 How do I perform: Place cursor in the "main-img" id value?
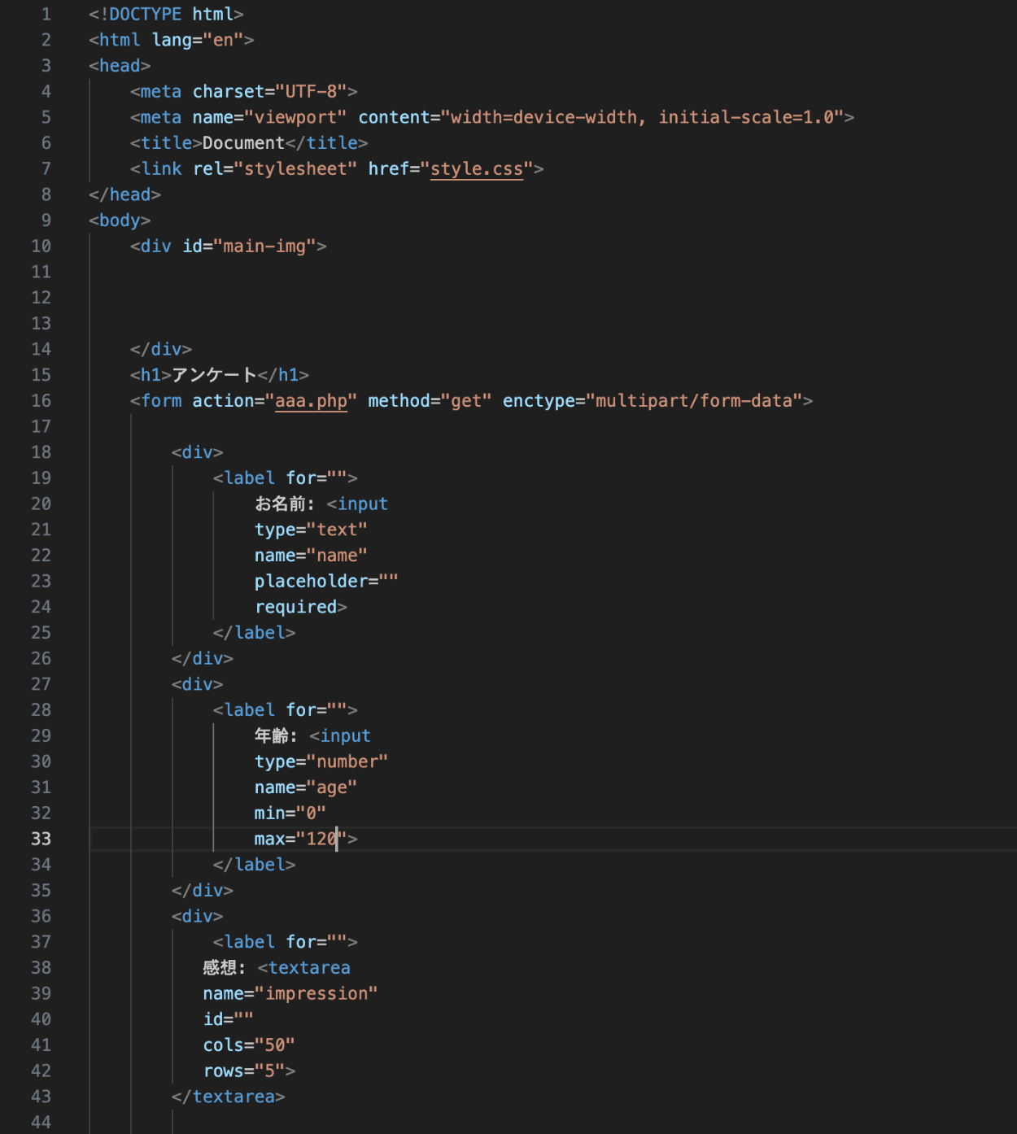pyautogui.click(x=264, y=246)
